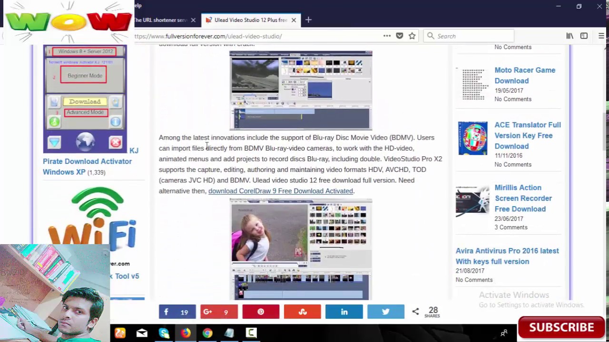The height and width of the screenshot is (342, 609).
Task: Close the Ulead Video Studio tab
Action: click(x=294, y=20)
